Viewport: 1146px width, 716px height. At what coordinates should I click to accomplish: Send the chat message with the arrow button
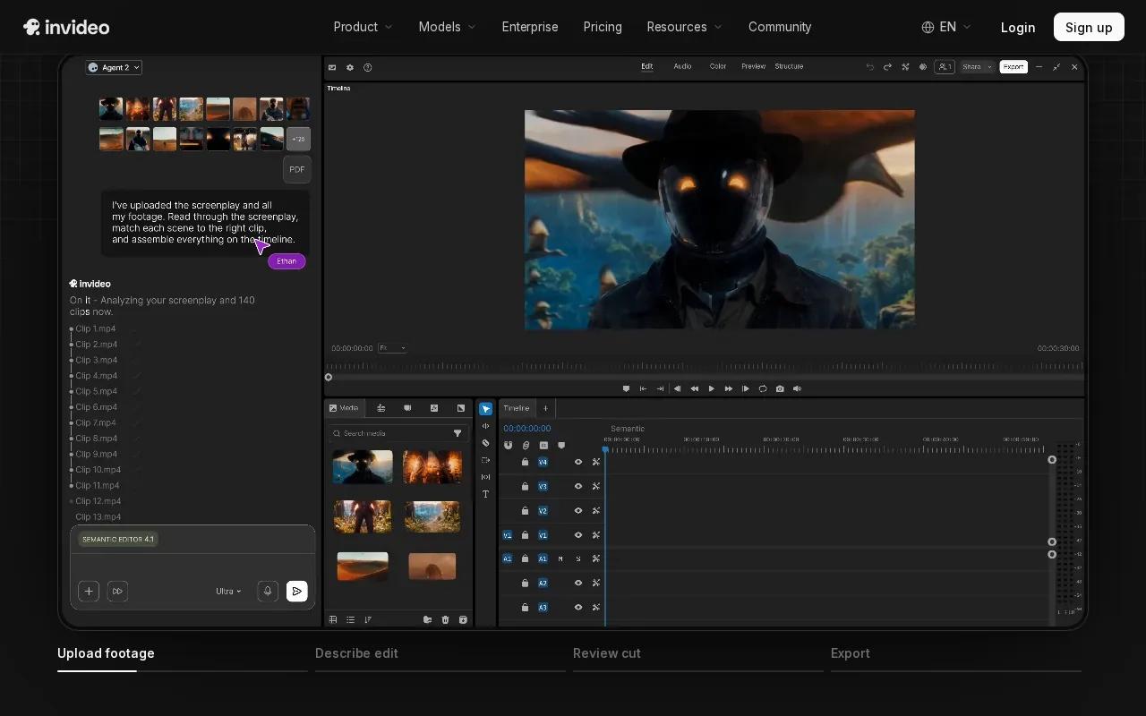296,591
